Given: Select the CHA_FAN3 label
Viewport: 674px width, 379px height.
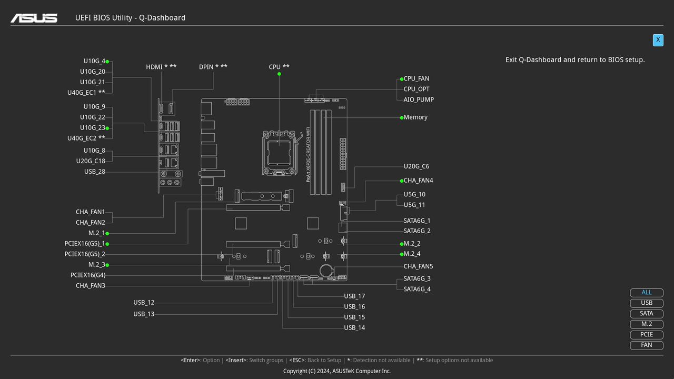Looking at the screenshot, I should click(x=91, y=286).
